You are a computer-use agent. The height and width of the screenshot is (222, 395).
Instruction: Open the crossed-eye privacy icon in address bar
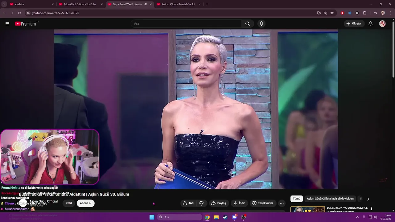pyautogui.click(x=325, y=13)
